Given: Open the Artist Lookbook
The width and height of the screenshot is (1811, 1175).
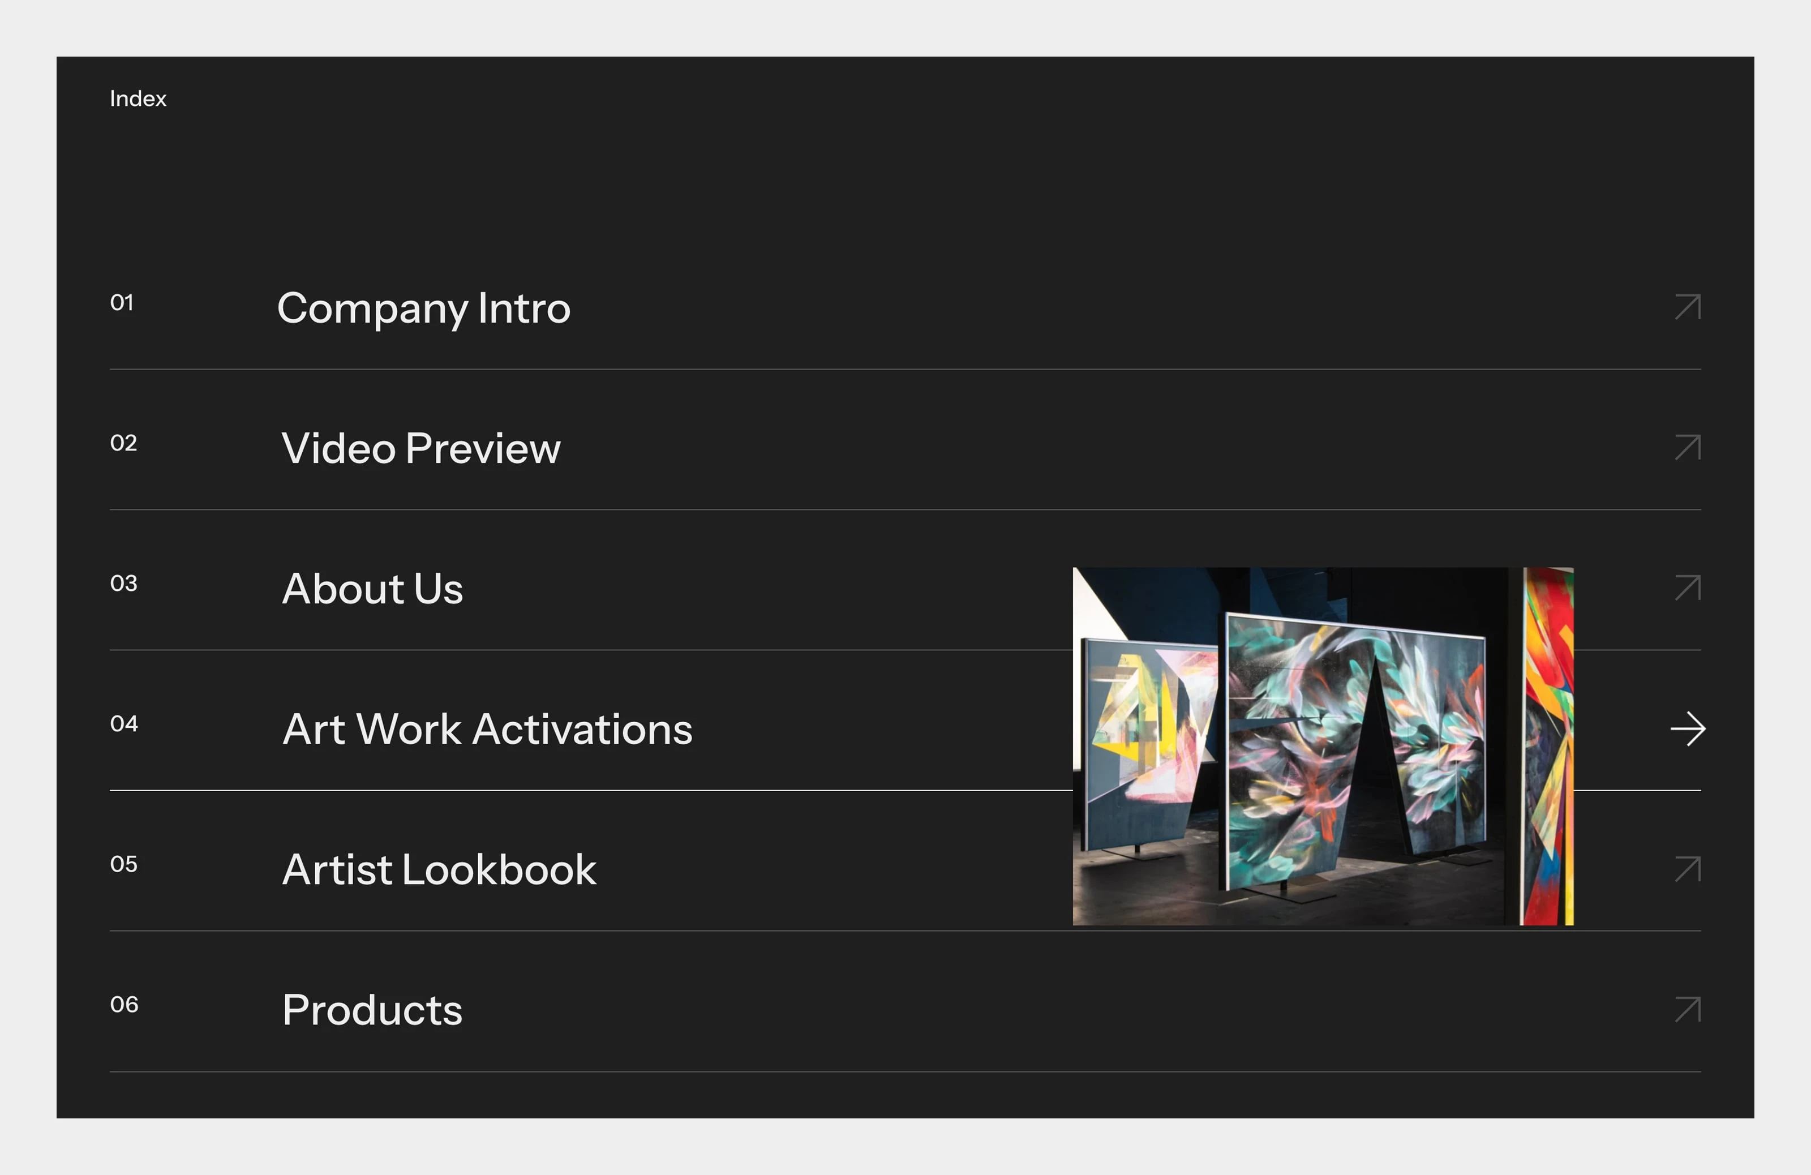Looking at the screenshot, I should click(x=438, y=869).
